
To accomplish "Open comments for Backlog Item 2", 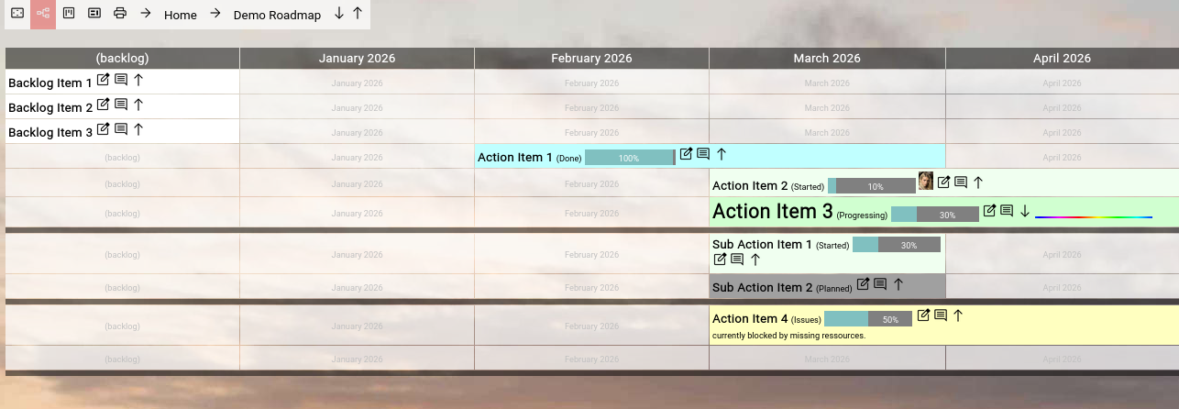I will (121, 105).
